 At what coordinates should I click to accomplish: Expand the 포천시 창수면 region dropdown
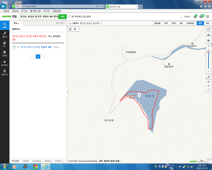[x=101, y=23]
